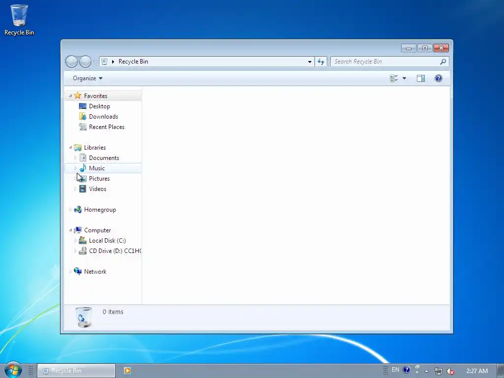Show the preview pane
The height and width of the screenshot is (378, 504).
coord(421,78)
